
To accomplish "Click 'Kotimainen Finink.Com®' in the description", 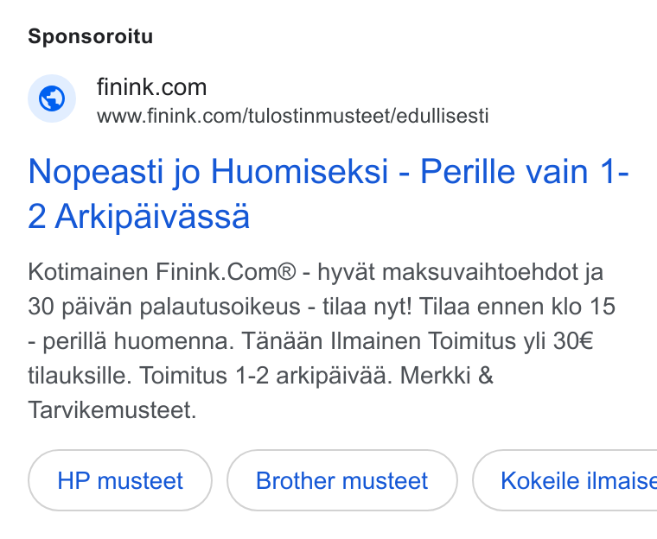I will (162, 272).
